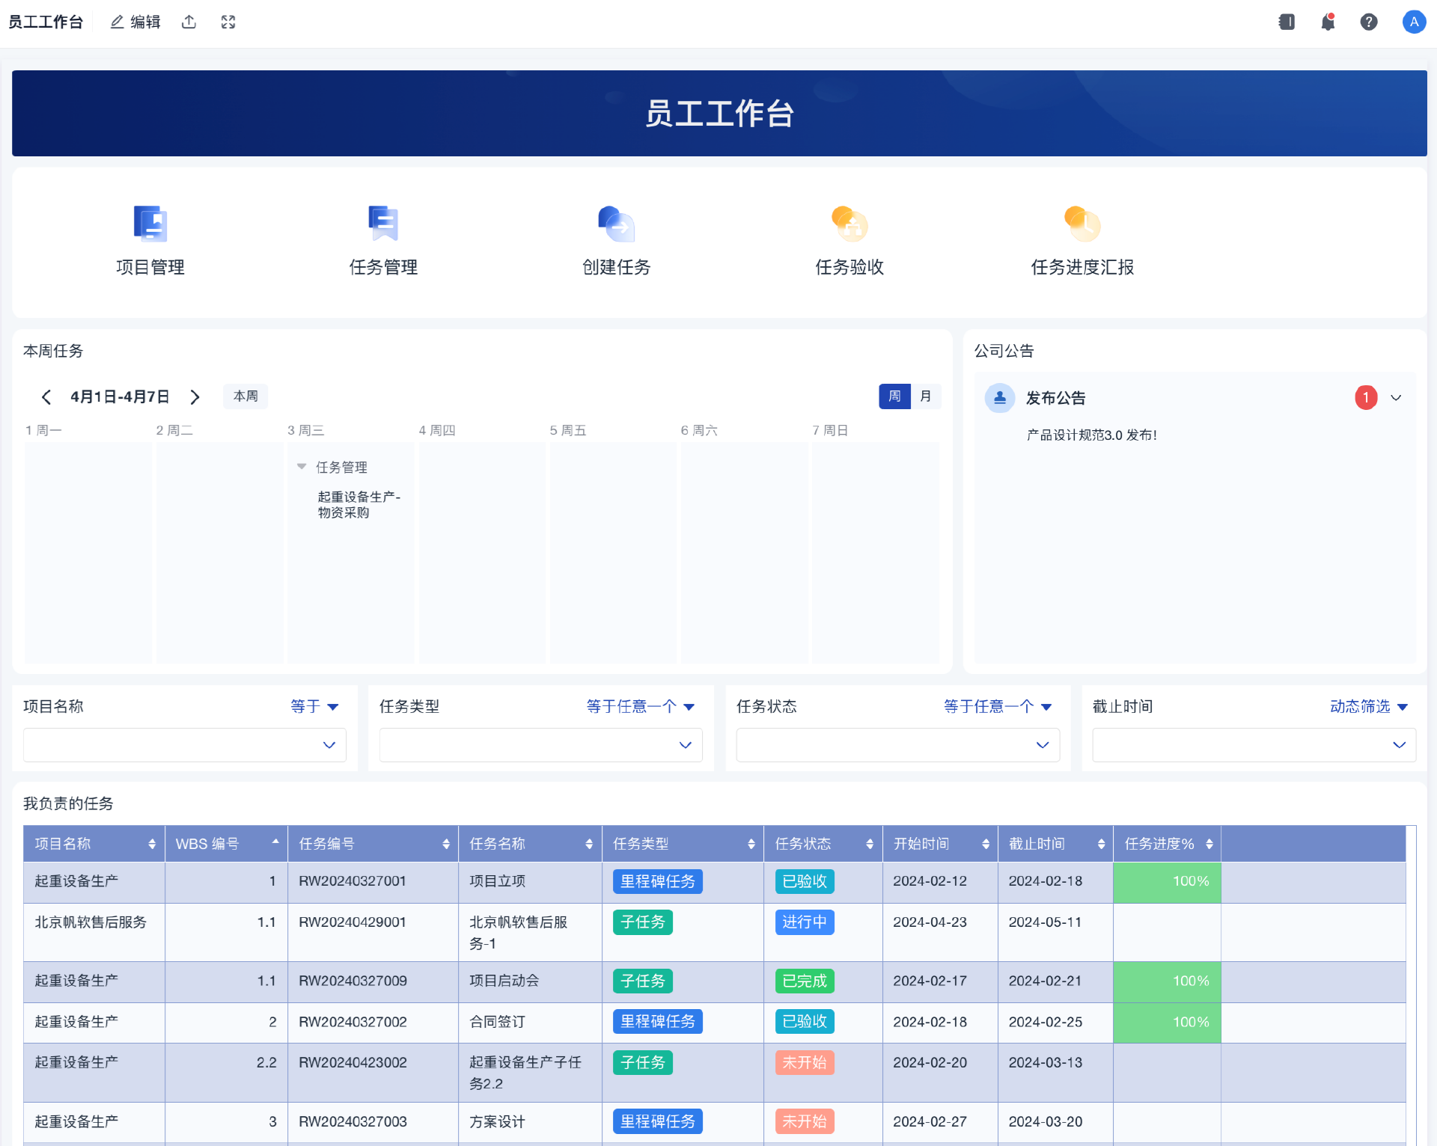Viewport: 1437px width, 1146px height.
Task: Open the 任务进度汇报 icon
Action: tap(1082, 224)
